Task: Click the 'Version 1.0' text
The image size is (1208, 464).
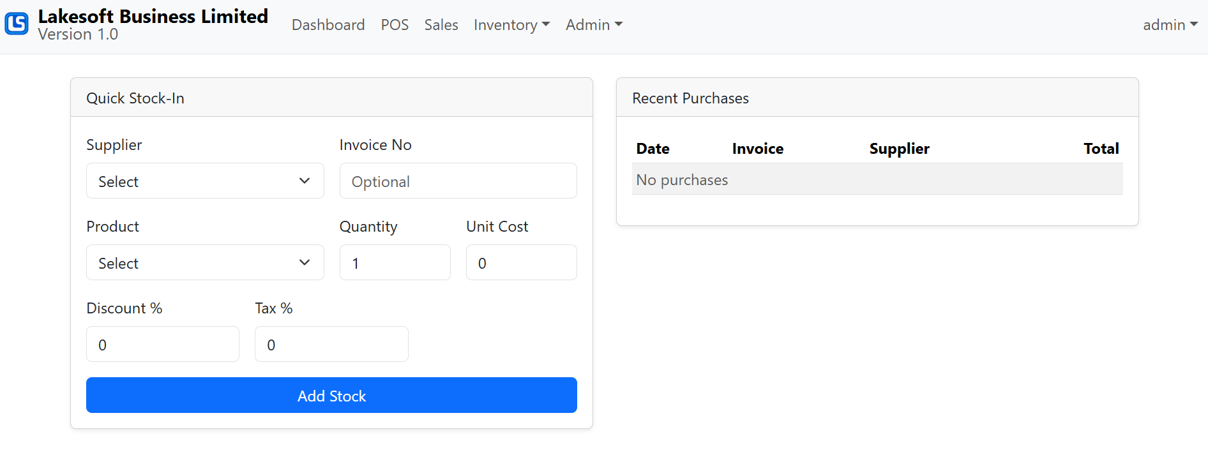Action: 78,34
